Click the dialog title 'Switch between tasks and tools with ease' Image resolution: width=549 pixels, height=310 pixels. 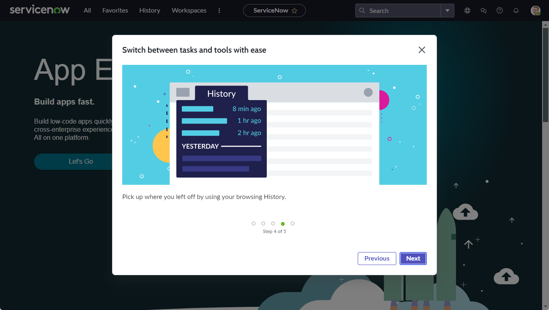tap(194, 50)
